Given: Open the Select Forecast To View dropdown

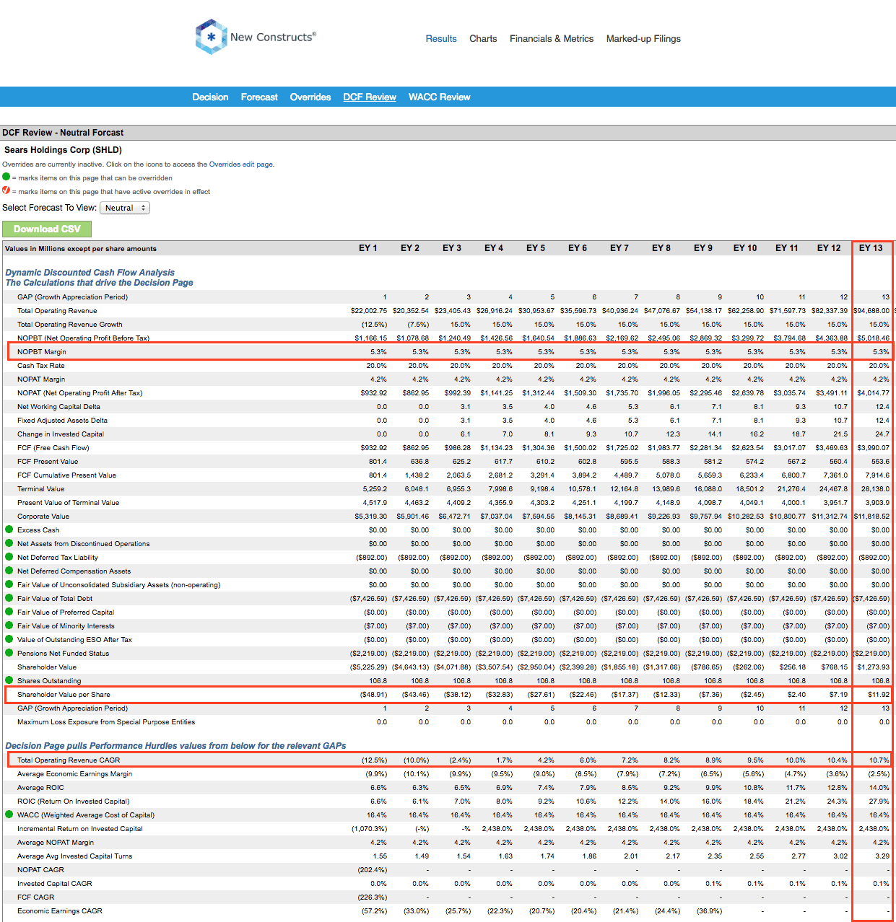Looking at the screenshot, I should coord(125,208).
